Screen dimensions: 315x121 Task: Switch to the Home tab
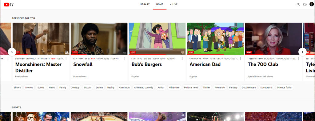[160, 4]
